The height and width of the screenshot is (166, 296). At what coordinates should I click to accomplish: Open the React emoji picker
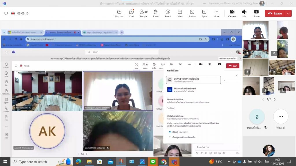[x=168, y=13]
